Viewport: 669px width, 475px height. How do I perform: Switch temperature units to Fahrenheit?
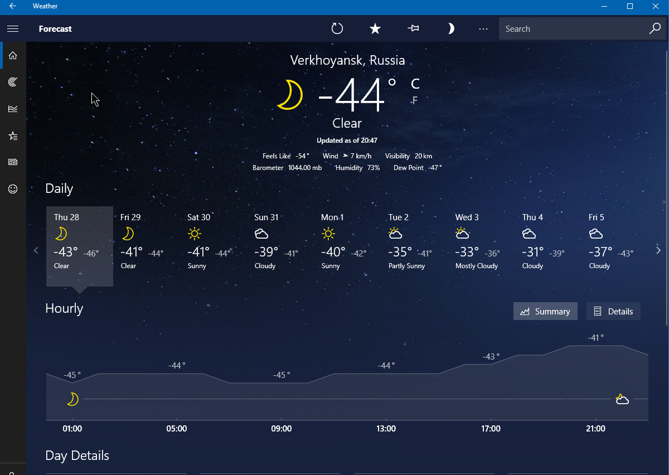click(x=415, y=100)
